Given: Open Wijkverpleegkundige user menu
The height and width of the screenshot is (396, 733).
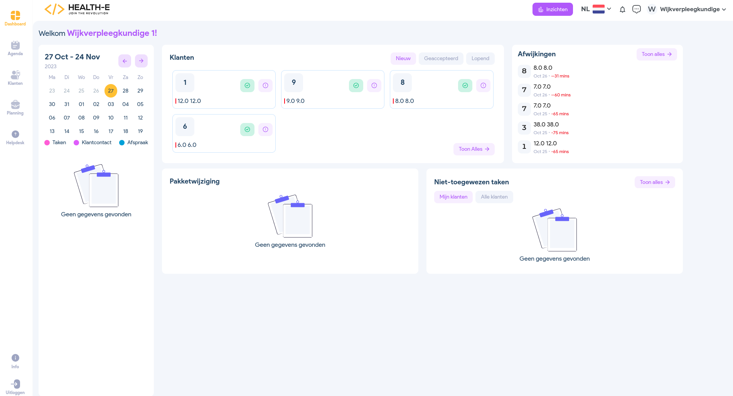Looking at the screenshot, I should click(687, 9).
